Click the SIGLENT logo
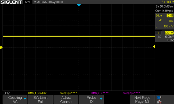The width and height of the screenshot is (174, 104). [11, 2]
